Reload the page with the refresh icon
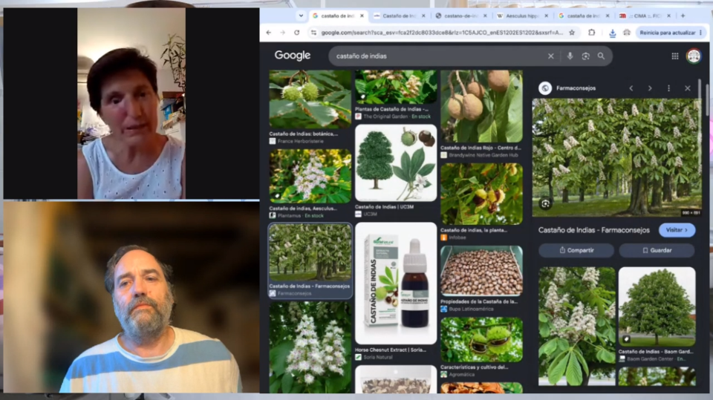The width and height of the screenshot is (713, 400). tap(297, 33)
